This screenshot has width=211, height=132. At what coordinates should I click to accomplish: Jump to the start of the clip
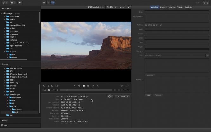74,86
